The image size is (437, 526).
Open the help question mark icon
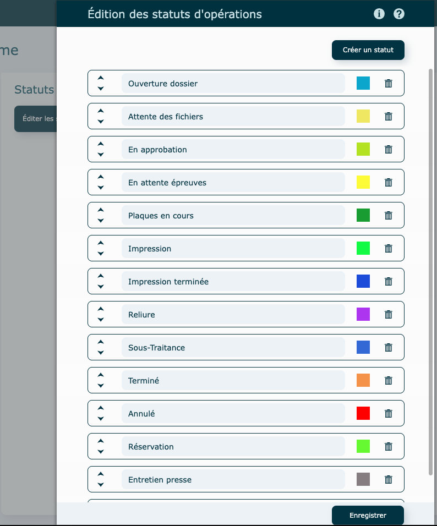tap(399, 14)
